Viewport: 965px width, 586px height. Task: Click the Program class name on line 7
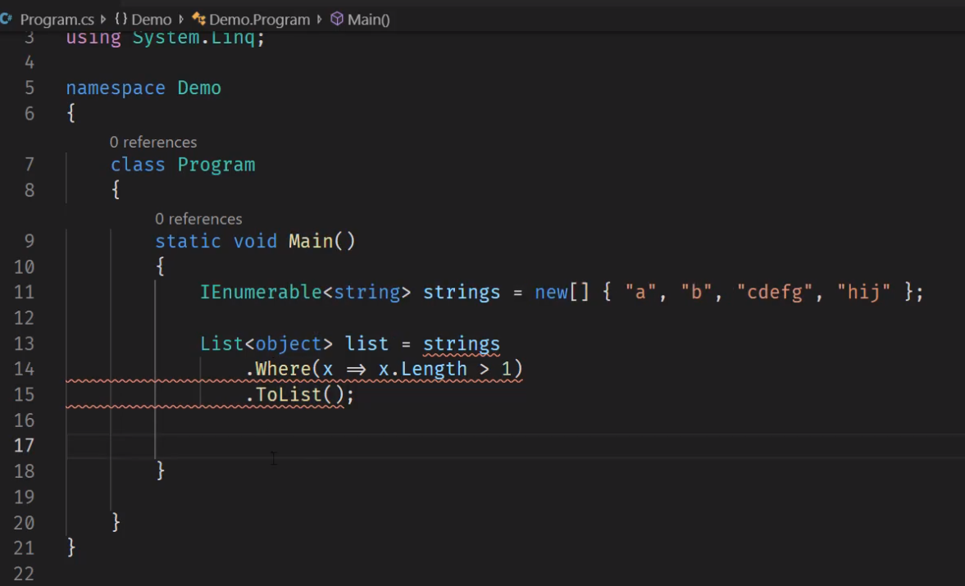pyautogui.click(x=216, y=164)
